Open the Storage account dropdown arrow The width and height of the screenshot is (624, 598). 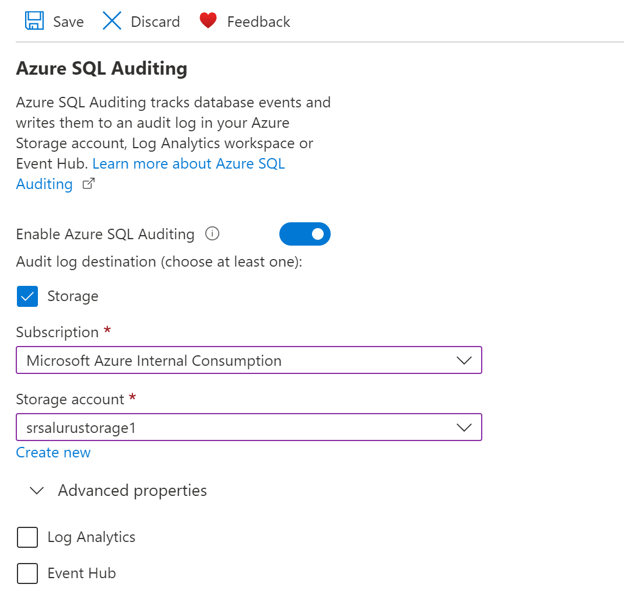(464, 428)
